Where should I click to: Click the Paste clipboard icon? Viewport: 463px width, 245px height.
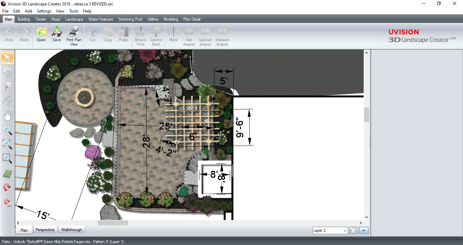click(123, 35)
